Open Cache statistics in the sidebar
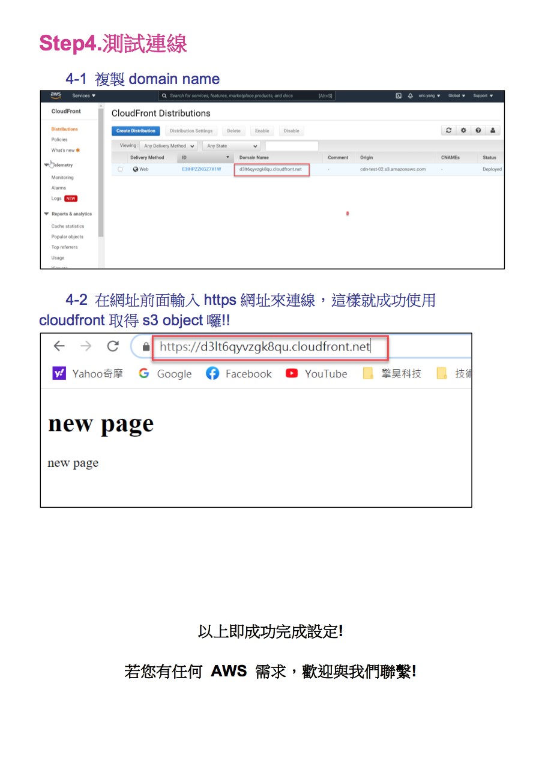Image resolution: width=551 pixels, height=761 pixels. (68, 226)
